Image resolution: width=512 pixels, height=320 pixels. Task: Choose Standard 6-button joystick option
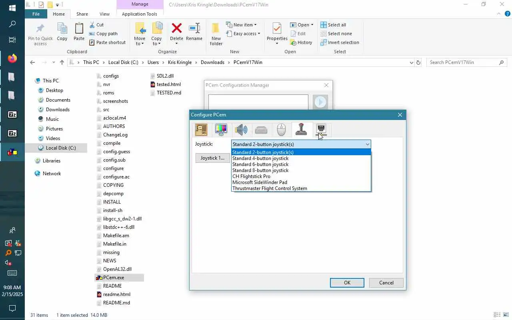click(301, 164)
